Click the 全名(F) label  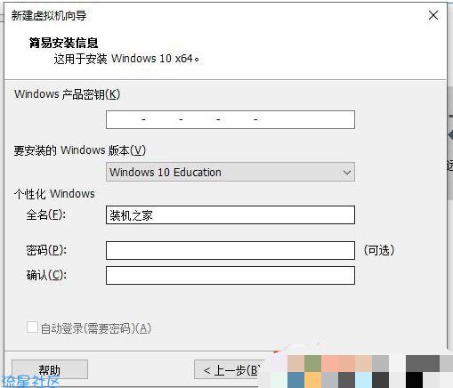tap(46, 214)
